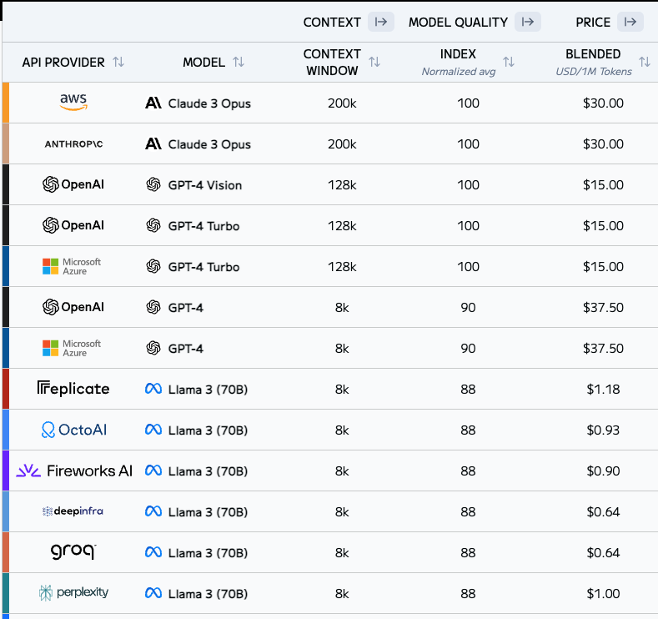This screenshot has width=658, height=619.
Task: Sort by INDEX normalized avg arrows
Action: (509, 62)
